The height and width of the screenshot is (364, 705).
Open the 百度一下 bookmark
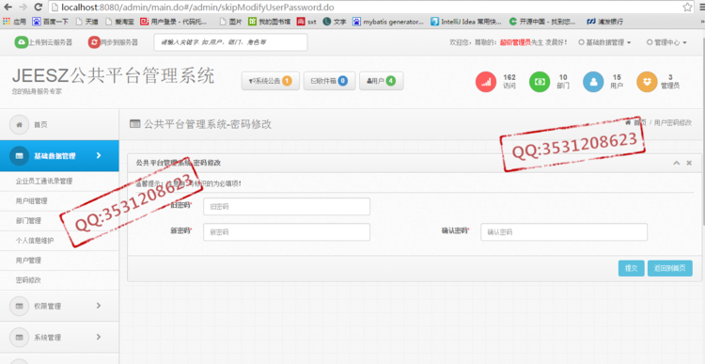pos(51,21)
